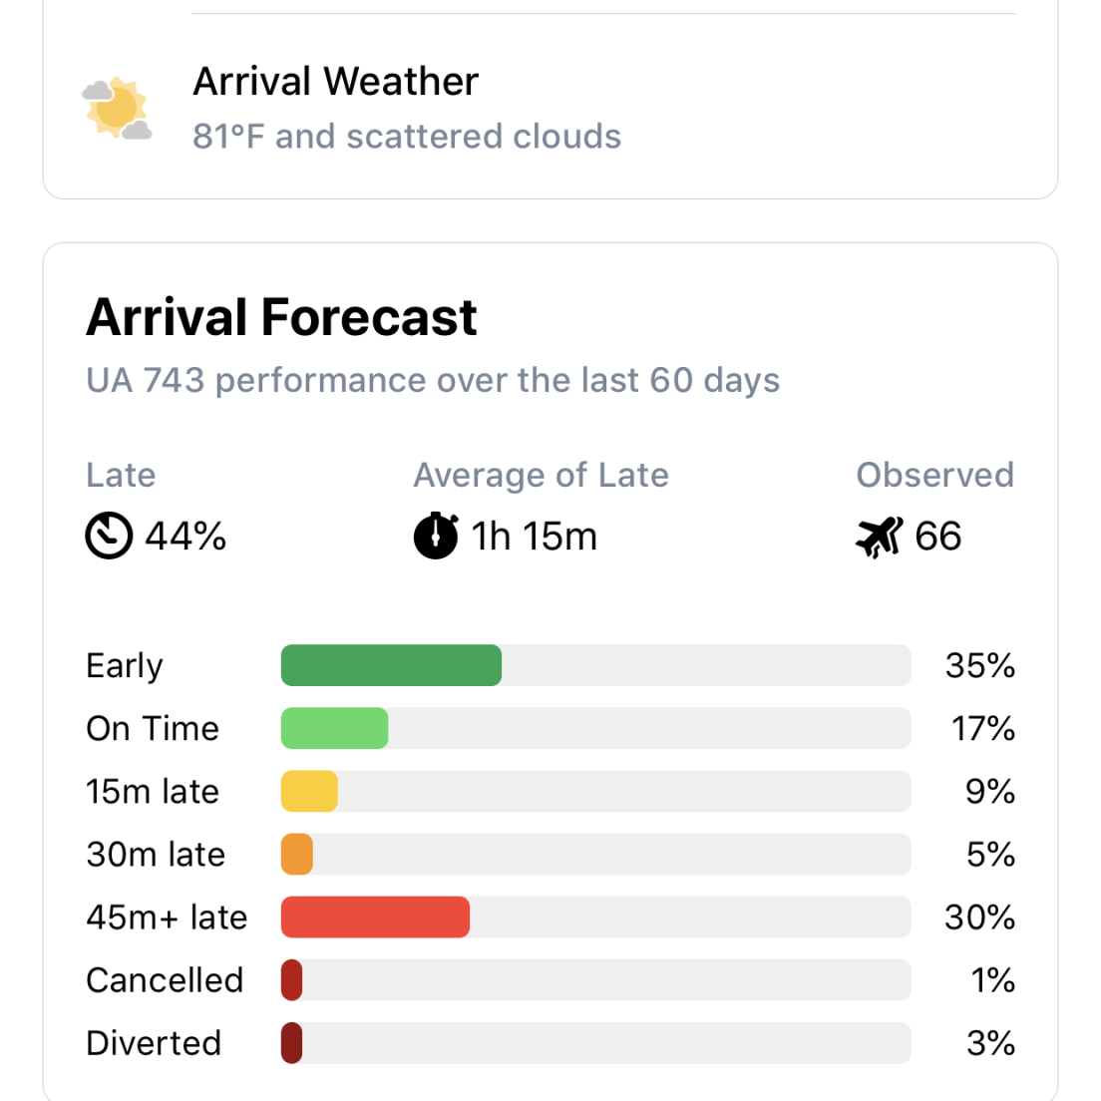
Task: Open the Late statistics view
Action: (x=121, y=475)
